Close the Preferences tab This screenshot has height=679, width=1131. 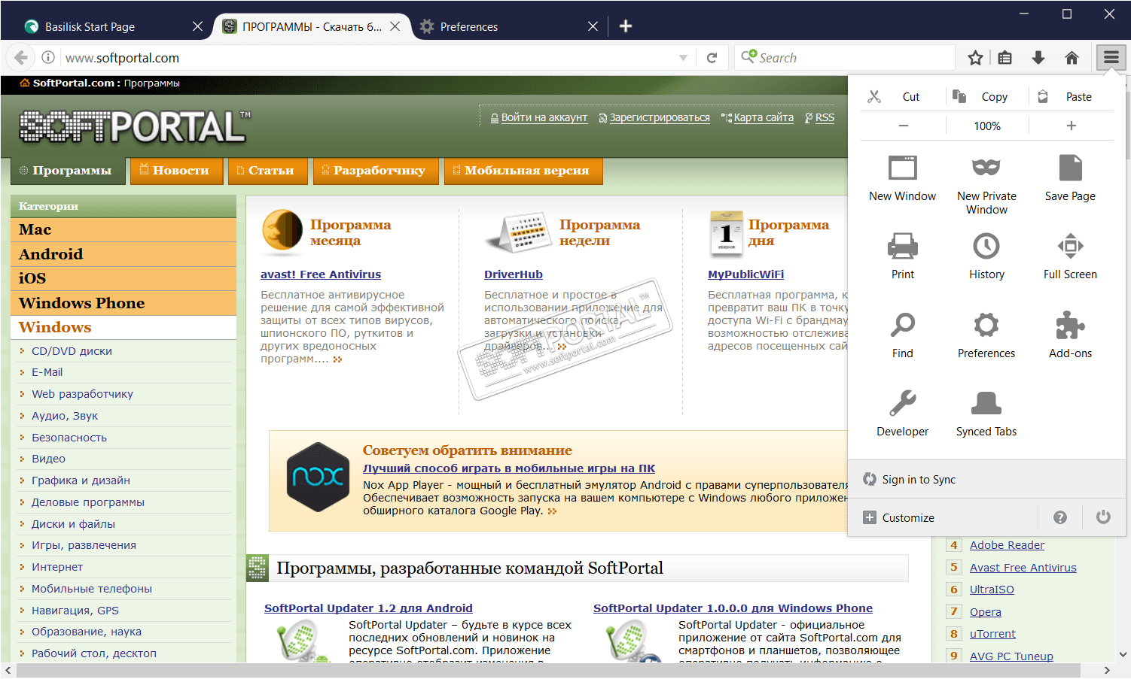pyautogui.click(x=593, y=26)
